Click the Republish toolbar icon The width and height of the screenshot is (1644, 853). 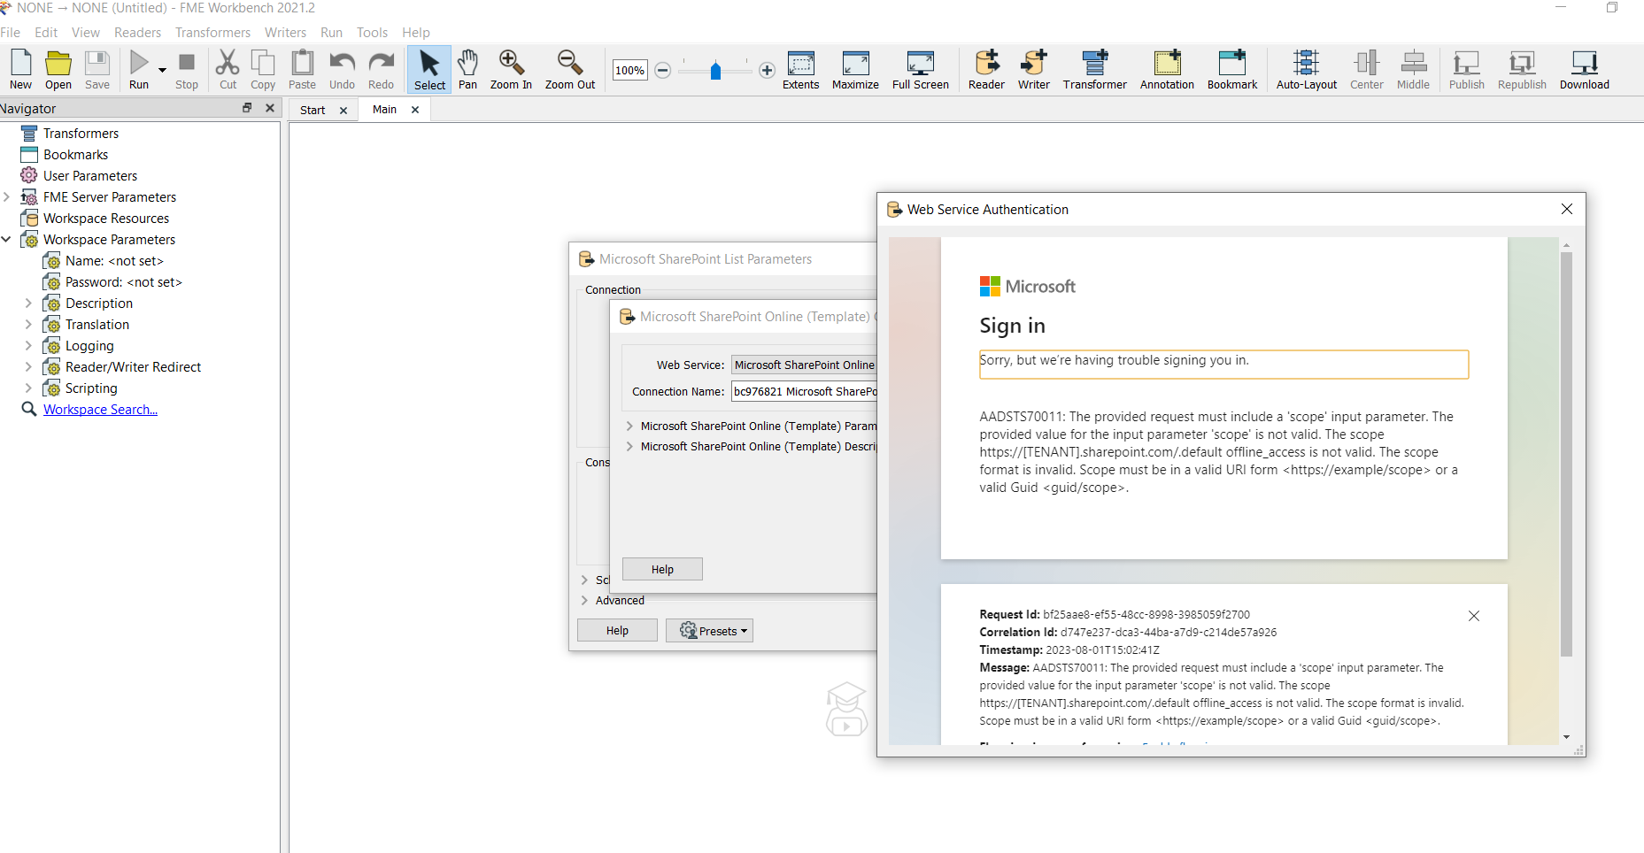click(1523, 70)
